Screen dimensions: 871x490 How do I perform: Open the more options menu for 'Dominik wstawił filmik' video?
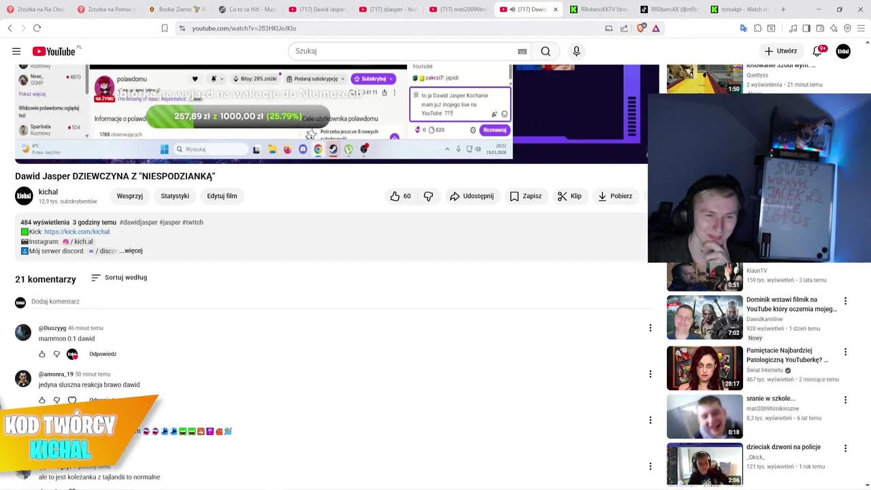click(845, 301)
